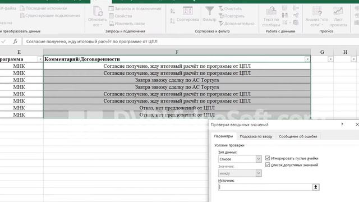
Task: Click the Properties (Свойства) ribbon item
Action: [x=121, y=16]
